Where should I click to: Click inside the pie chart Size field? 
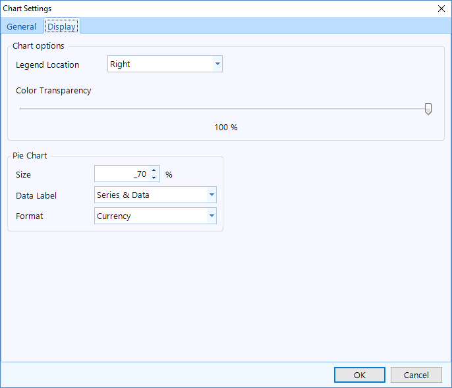point(122,174)
